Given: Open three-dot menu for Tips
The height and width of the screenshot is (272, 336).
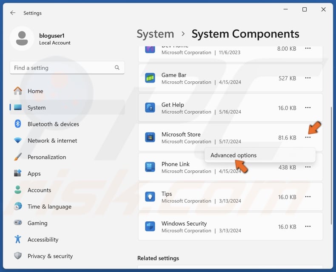Looking at the screenshot, I should 308,197.
